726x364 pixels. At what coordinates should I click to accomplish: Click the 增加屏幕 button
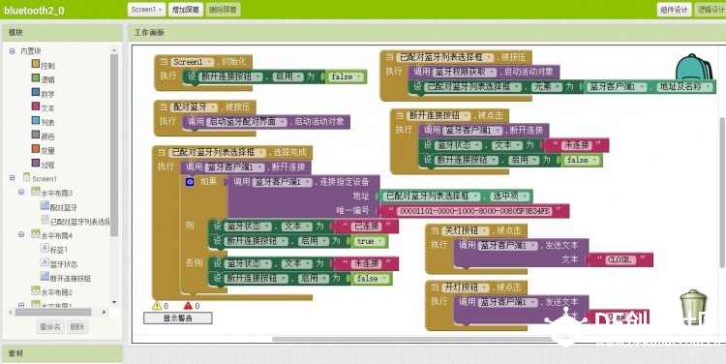coord(186,10)
